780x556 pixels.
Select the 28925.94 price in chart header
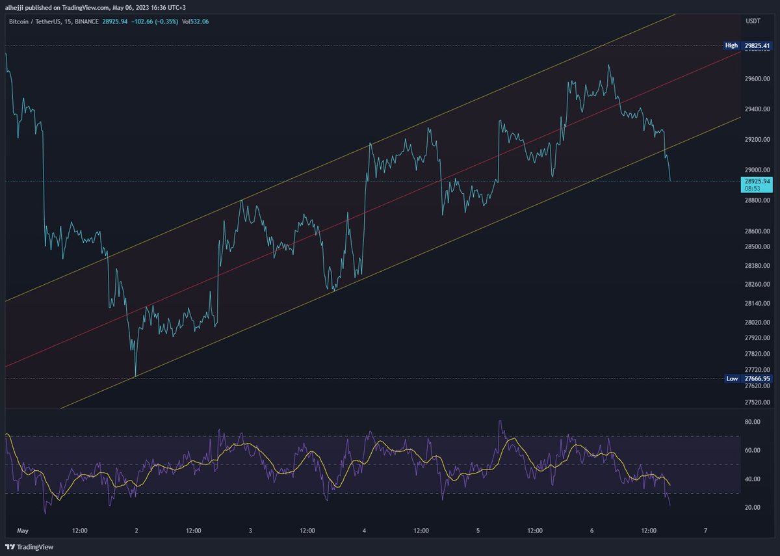(x=116, y=21)
